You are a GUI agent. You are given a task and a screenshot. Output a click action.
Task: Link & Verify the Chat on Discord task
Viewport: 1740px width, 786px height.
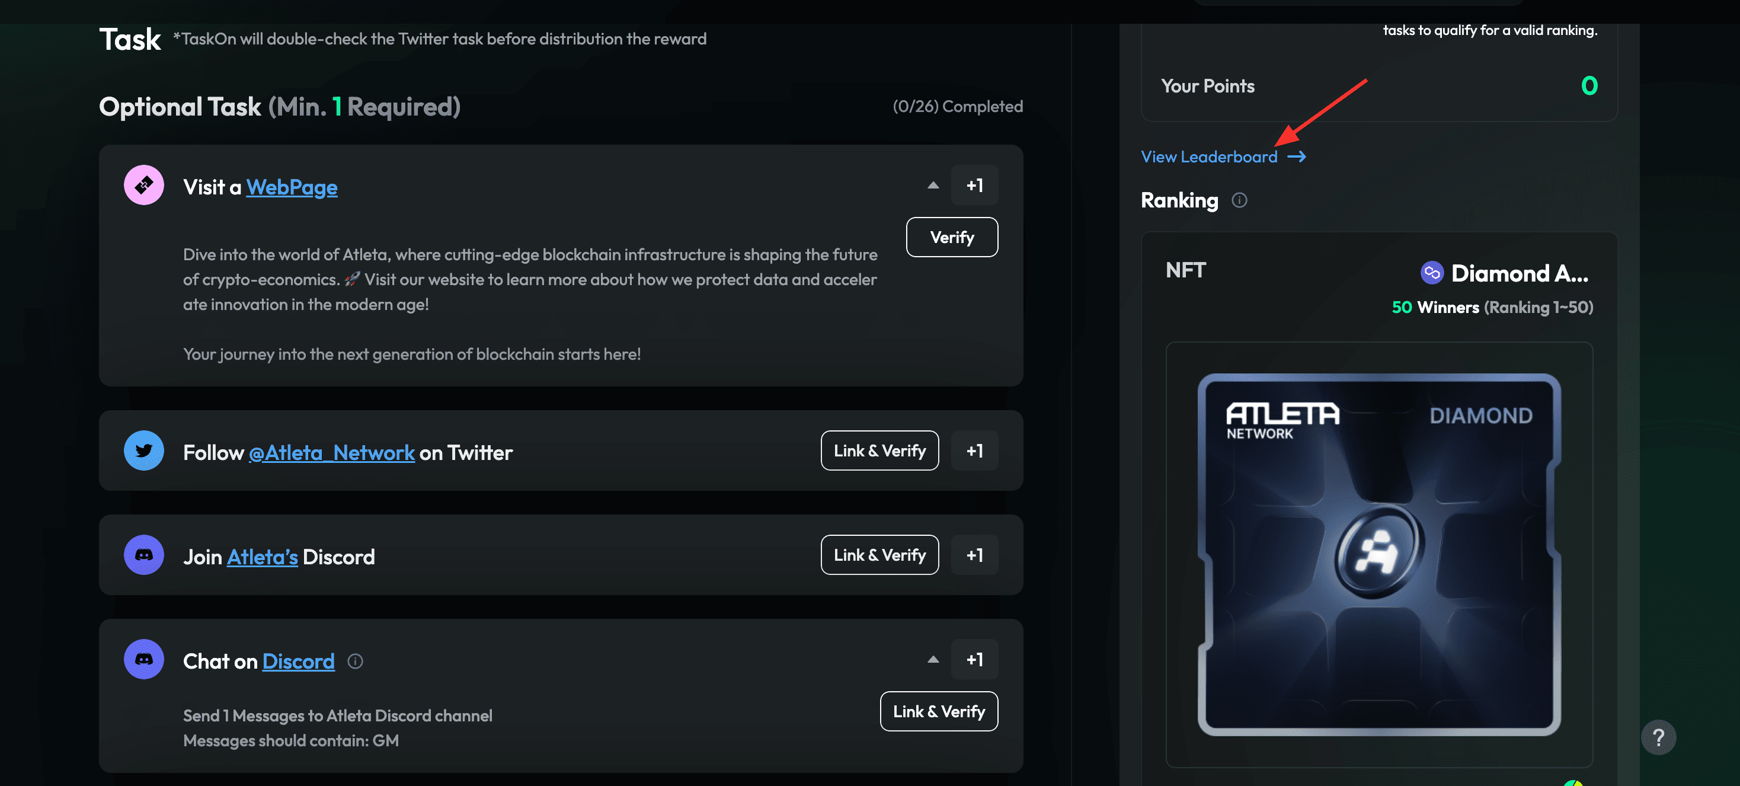tap(939, 712)
